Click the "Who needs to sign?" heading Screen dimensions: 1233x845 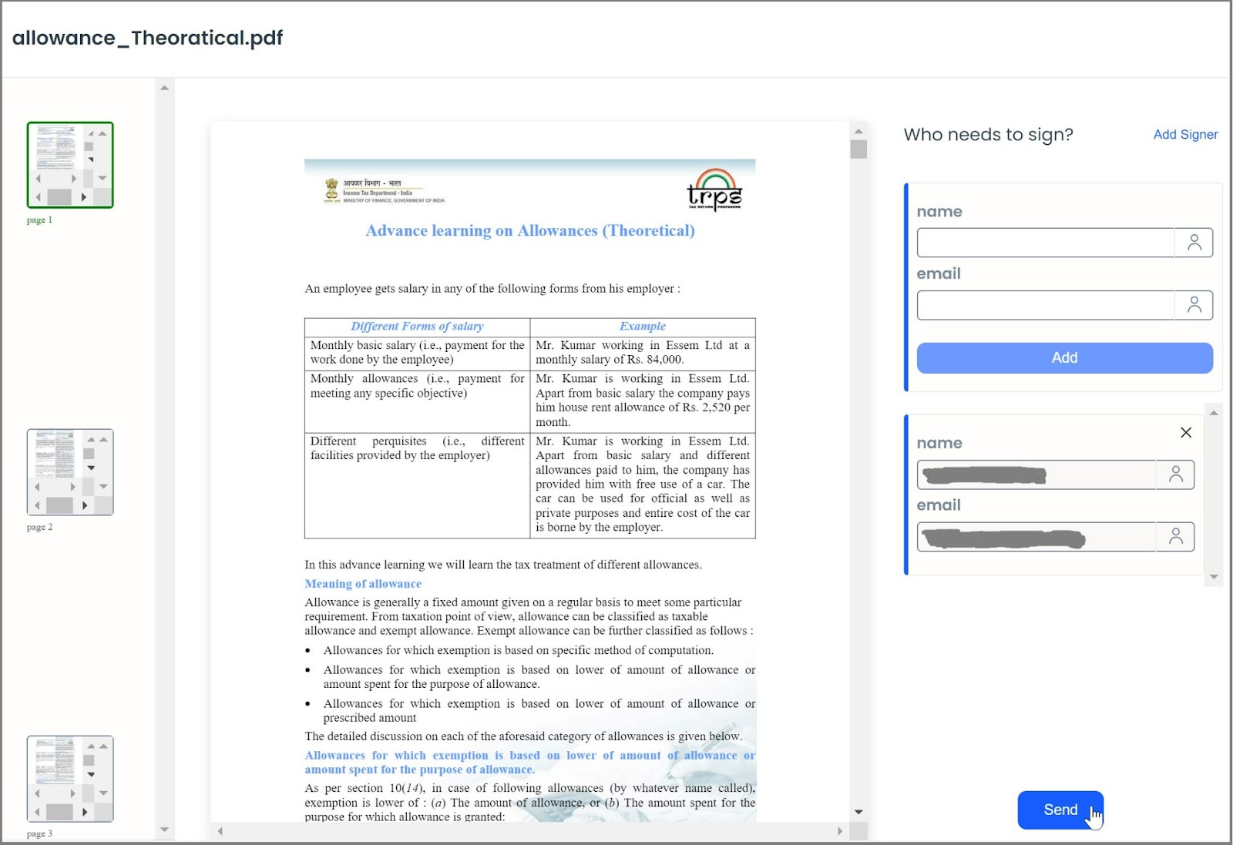[x=988, y=135]
